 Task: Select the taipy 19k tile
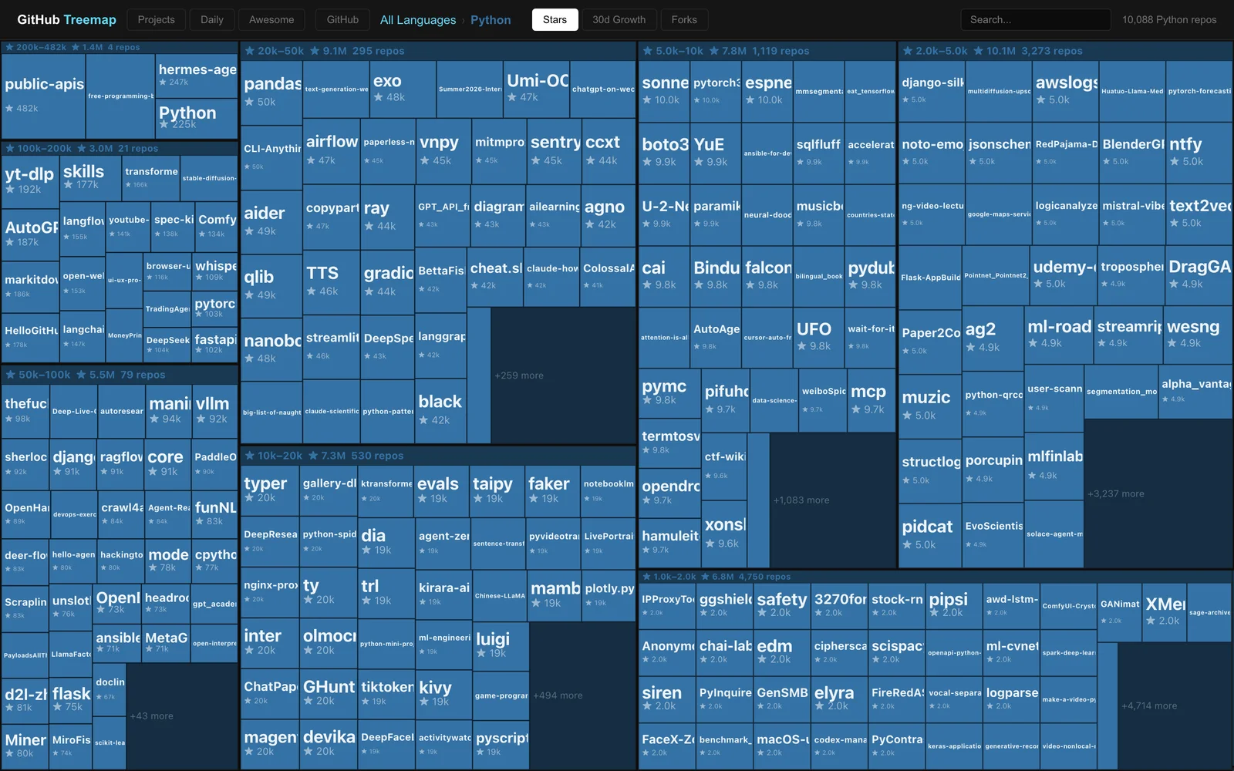(x=497, y=490)
